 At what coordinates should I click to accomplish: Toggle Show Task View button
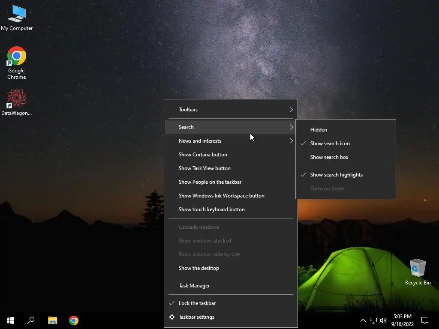(x=231, y=168)
